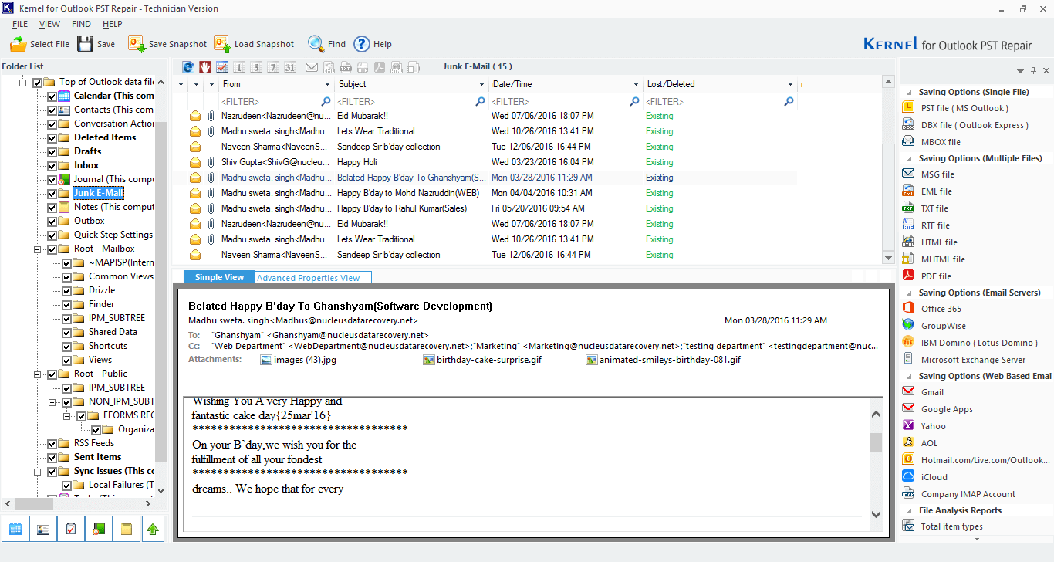1054x562 pixels.
Task: Click the envelope mail icon in toolbar
Action: click(312, 68)
